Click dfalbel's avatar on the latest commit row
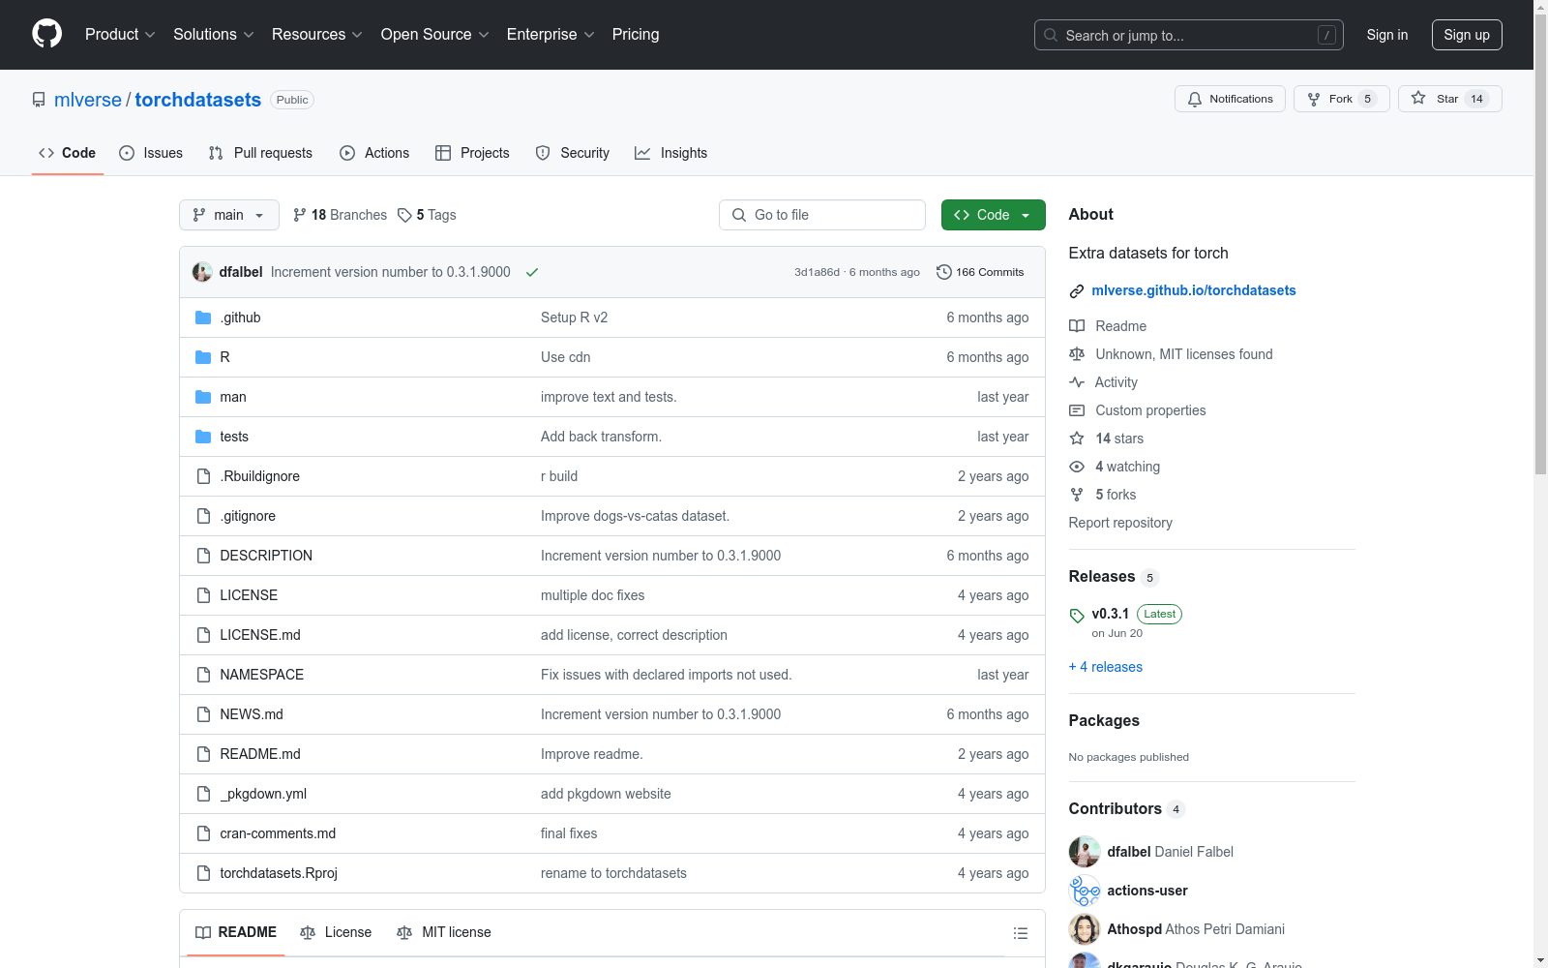The height and width of the screenshot is (968, 1548). click(202, 272)
